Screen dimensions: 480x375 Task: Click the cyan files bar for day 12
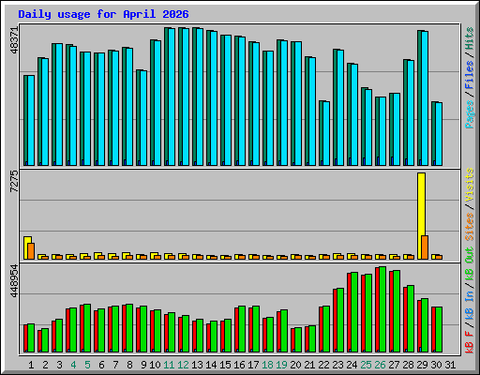click(x=186, y=97)
